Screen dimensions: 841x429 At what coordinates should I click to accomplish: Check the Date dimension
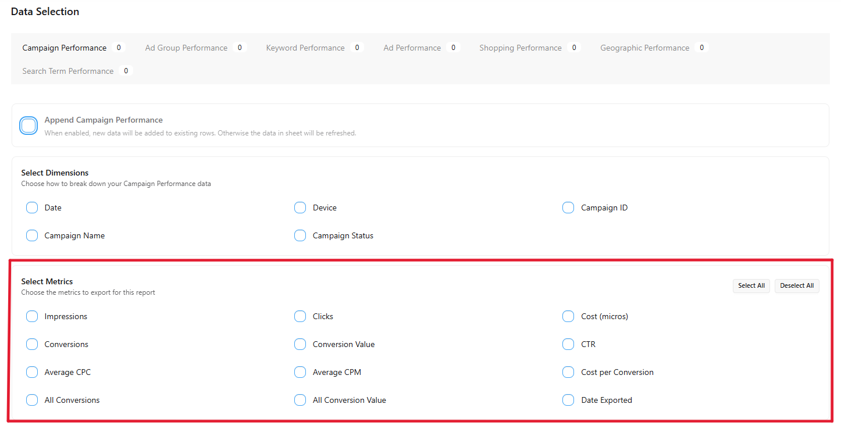coord(32,208)
